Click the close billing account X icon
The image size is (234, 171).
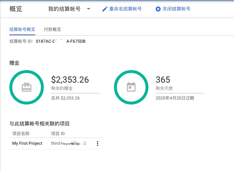158,9
